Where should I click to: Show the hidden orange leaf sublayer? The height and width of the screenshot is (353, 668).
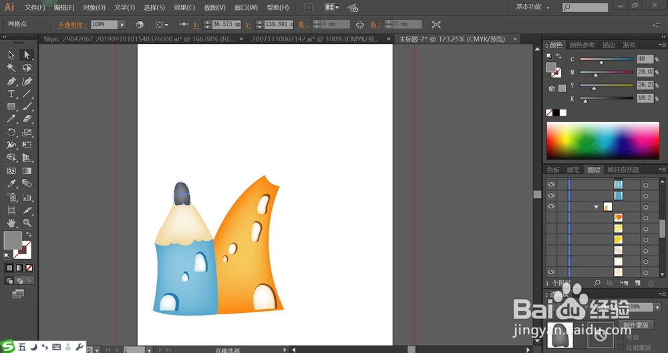pyautogui.click(x=551, y=218)
